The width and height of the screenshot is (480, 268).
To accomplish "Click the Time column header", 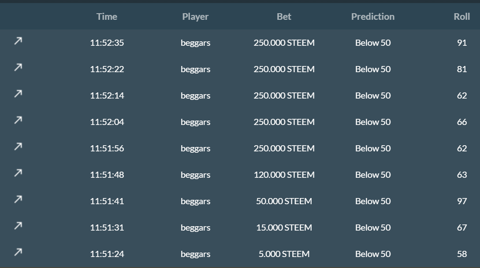I will pyautogui.click(x=107, y=17).
